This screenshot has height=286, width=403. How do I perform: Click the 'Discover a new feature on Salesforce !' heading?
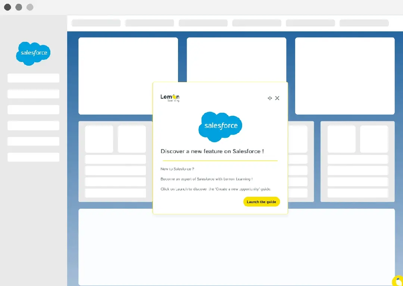point(212,151)
